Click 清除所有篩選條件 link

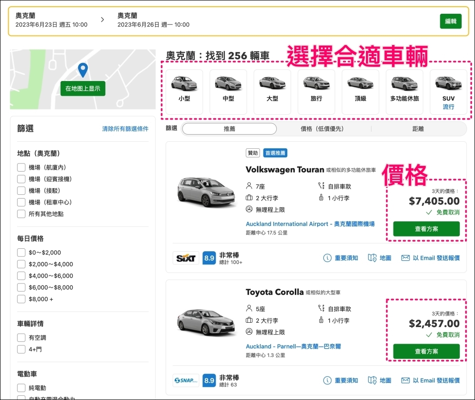pyautogui.click(x=125, y=129)
